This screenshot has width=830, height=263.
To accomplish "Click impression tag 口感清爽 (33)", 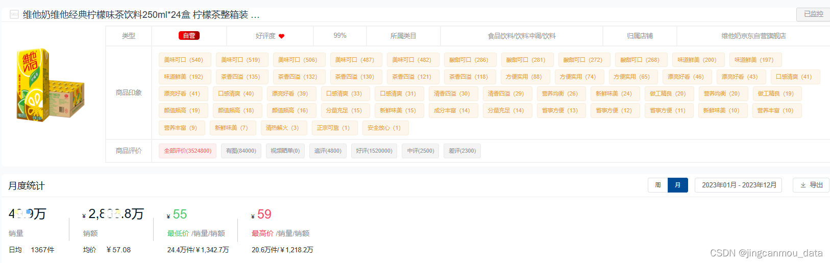I will pos(345,93).
